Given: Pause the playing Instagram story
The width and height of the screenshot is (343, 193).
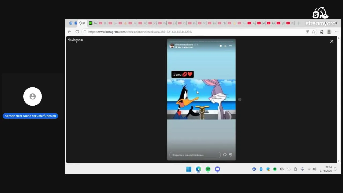Looking at the screenshot, I should pos(225,46).
